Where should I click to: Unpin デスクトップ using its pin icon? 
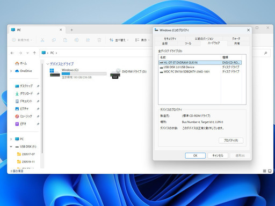click(38, 86)
